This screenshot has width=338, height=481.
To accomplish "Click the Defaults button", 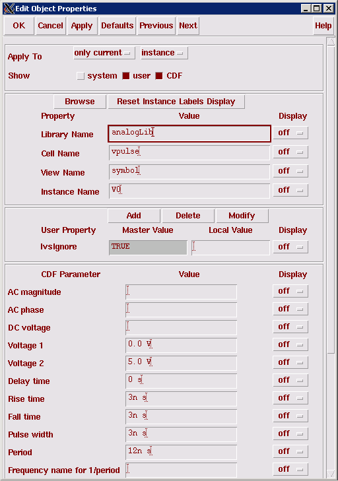I will pyautogui.click(x=117, y=26).
